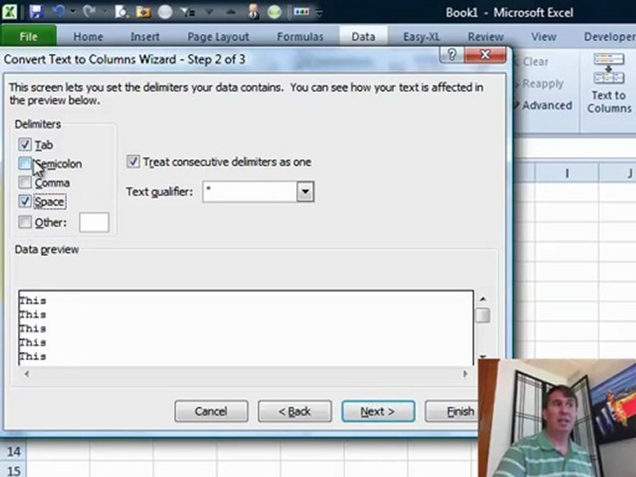This screenshot has width=636, height=477.
Task: Click the colored dots strip icon
Action: point(302,12)
